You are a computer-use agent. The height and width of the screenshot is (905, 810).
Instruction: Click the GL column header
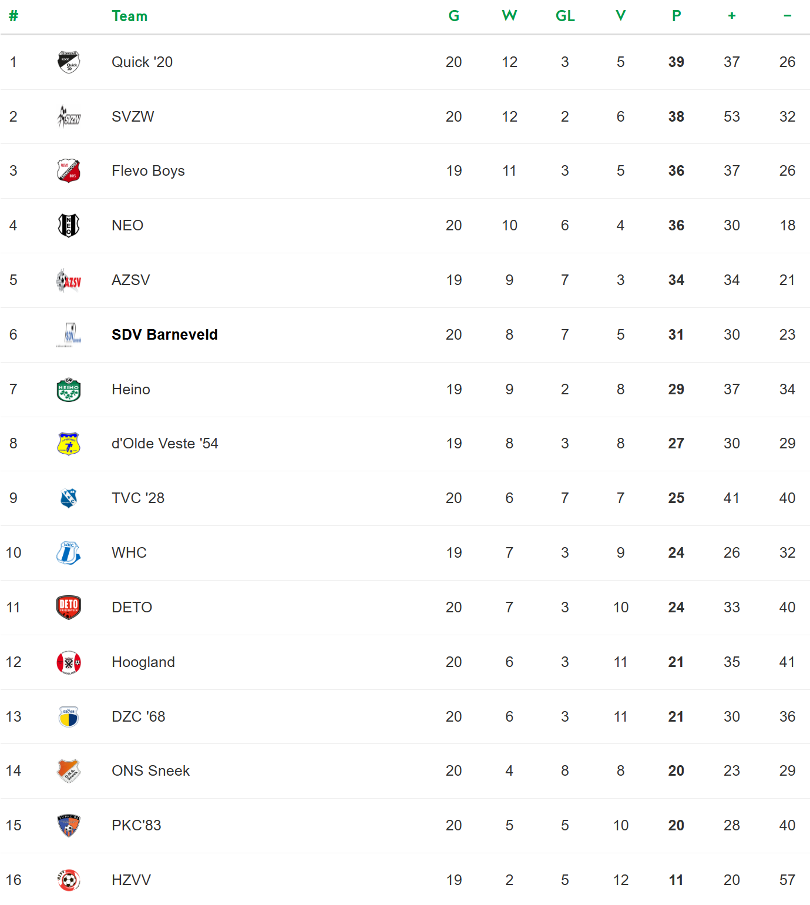click(565, 16)
